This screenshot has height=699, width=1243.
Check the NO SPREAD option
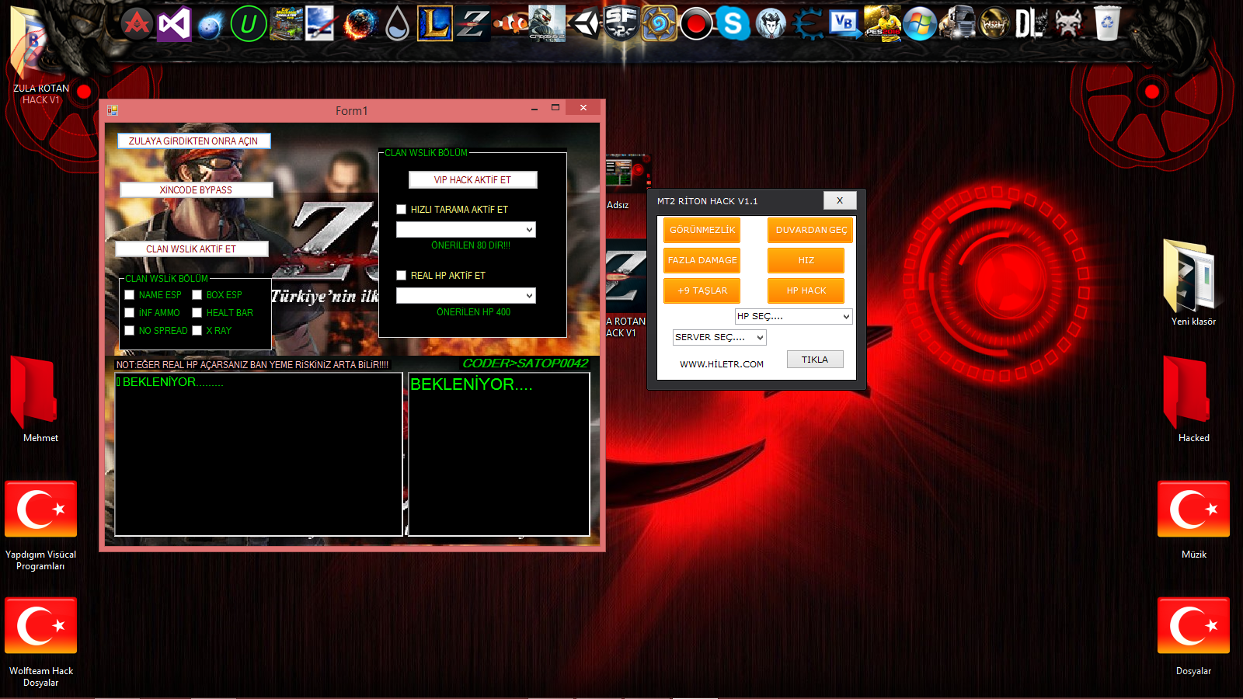tap(130, 331)
